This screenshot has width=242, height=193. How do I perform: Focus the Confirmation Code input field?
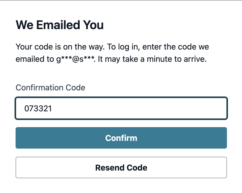pyautogui.click(x=121, y=108)
